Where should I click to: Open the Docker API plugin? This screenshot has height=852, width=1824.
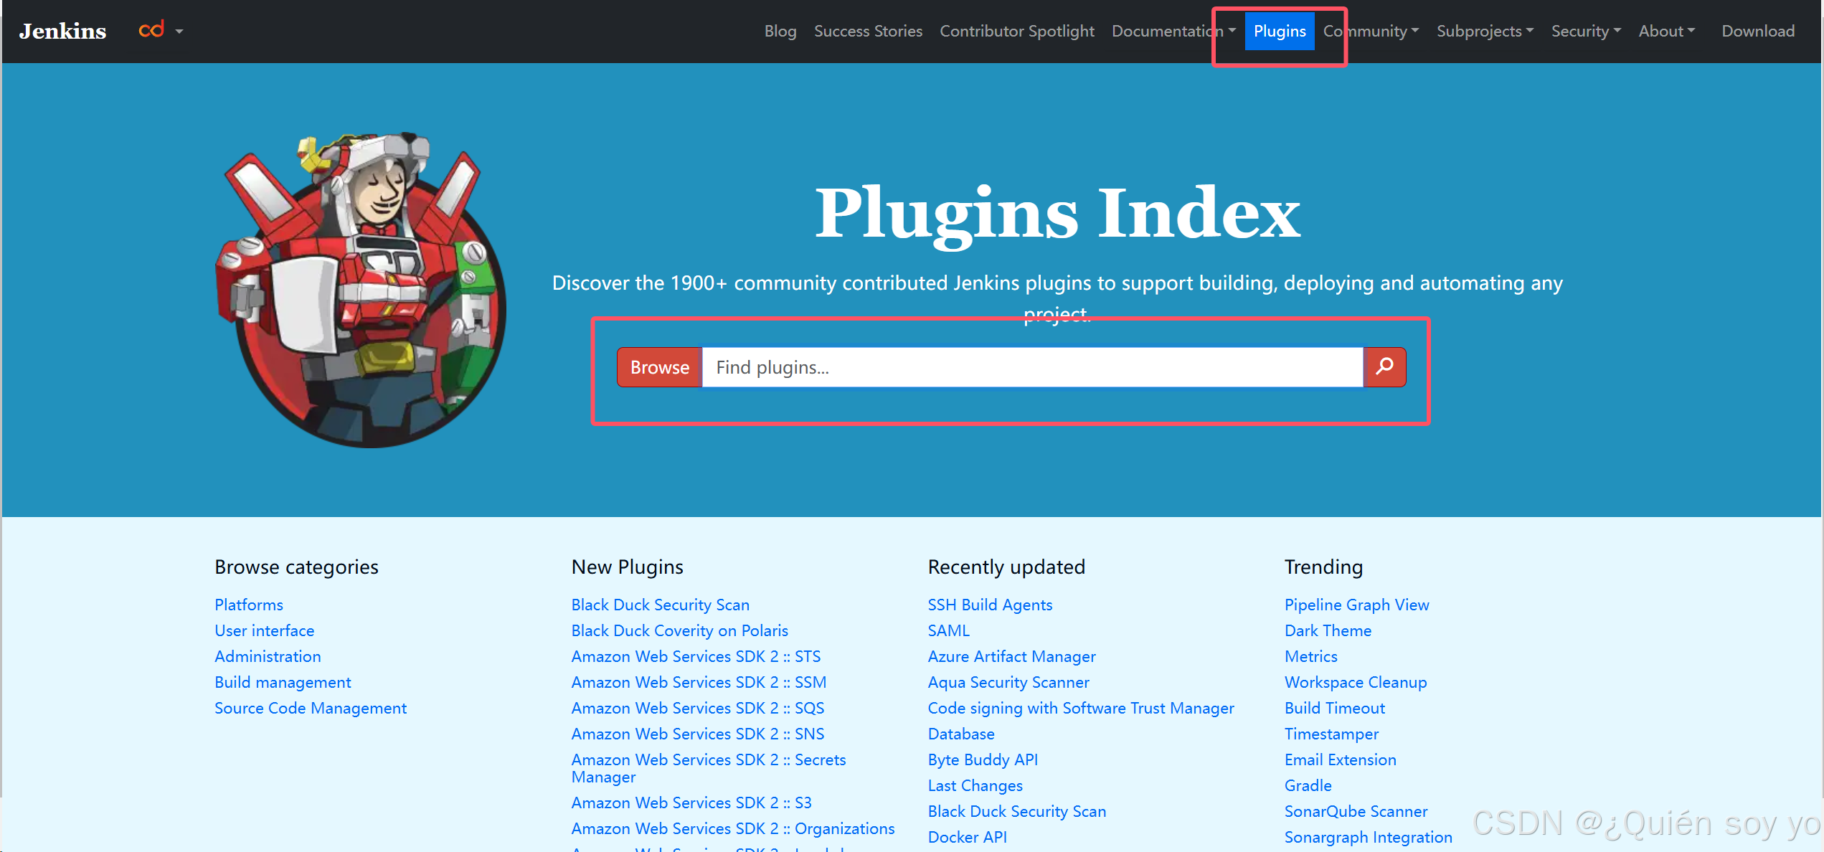(967, 837)
